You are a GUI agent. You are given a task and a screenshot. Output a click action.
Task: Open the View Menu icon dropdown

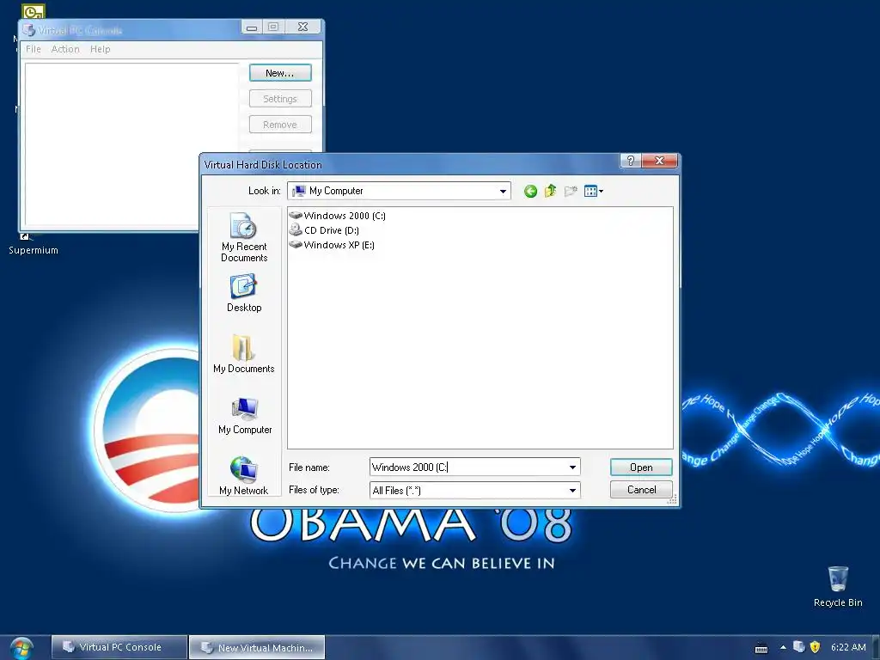(593, 192)
